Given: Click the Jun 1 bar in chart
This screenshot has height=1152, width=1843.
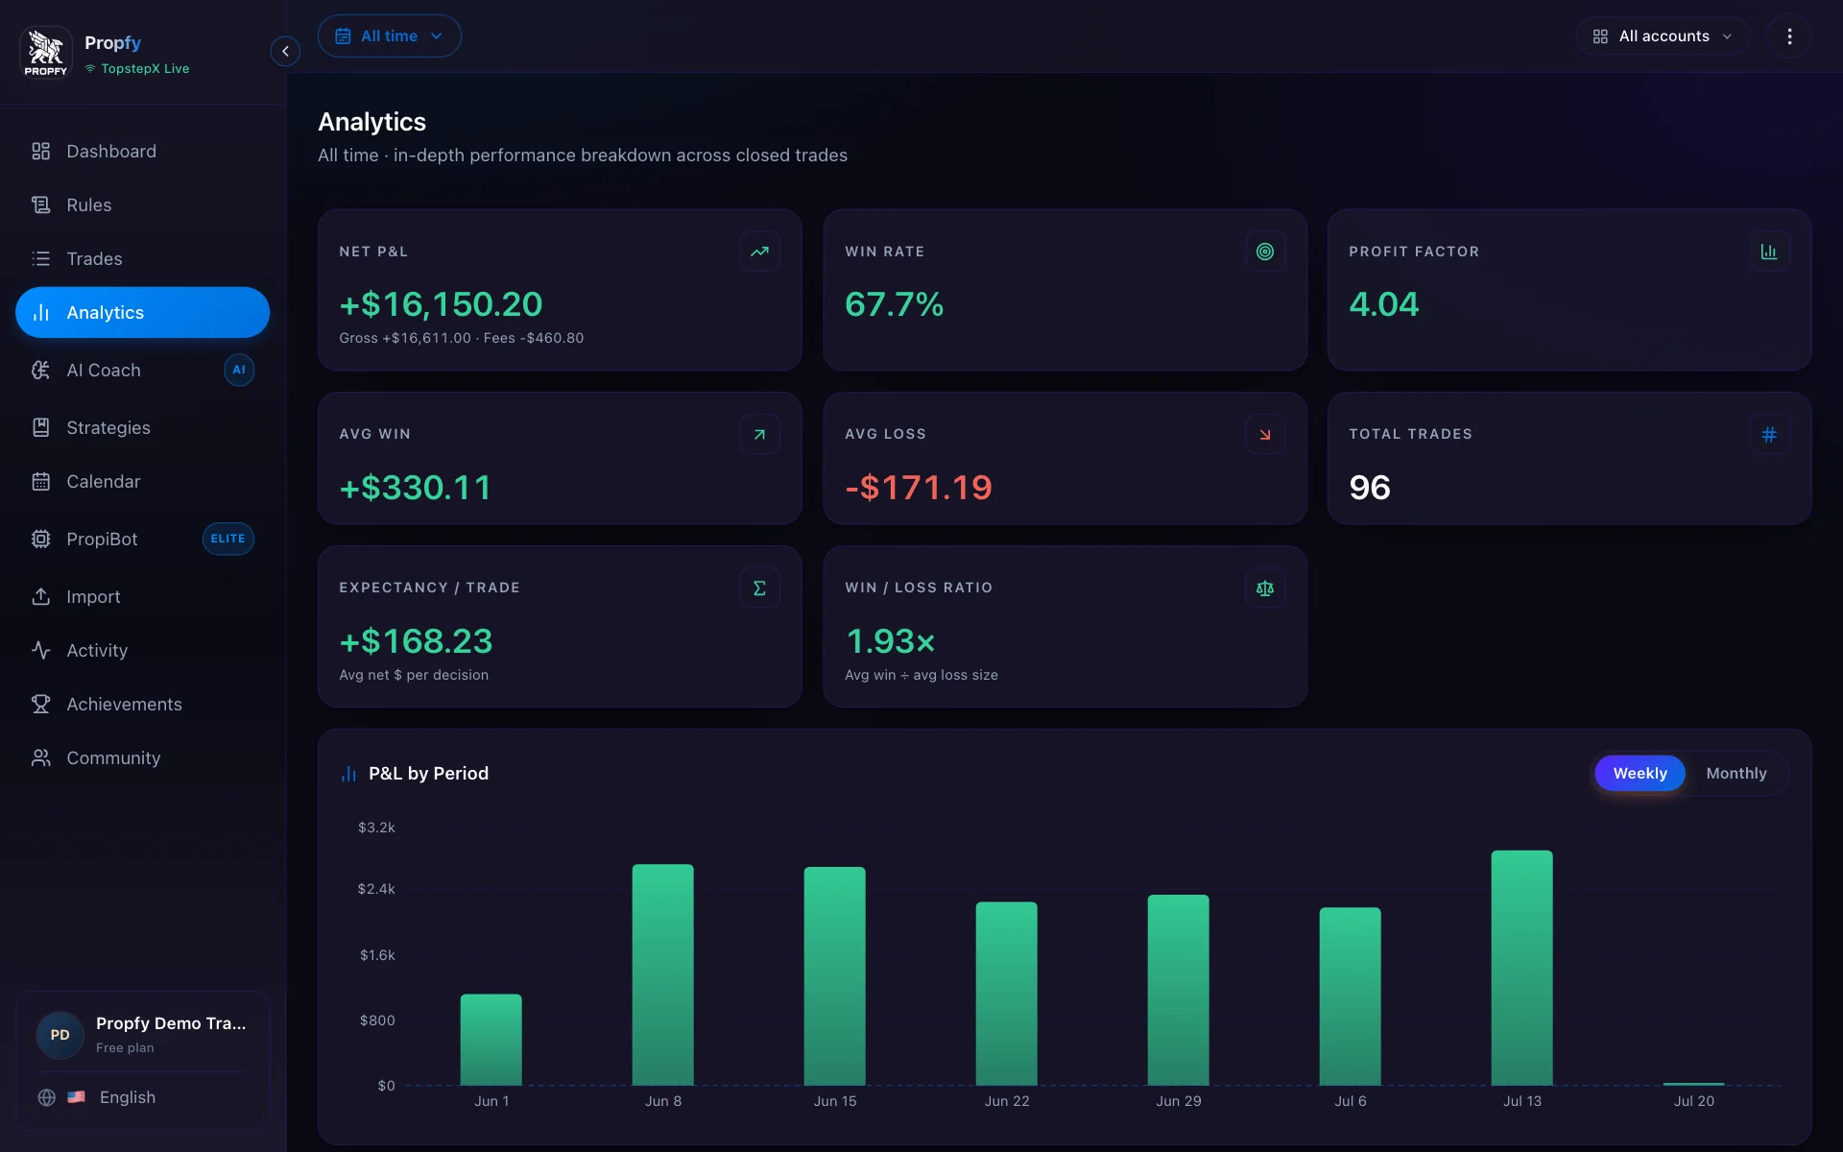Looking at the screenshot, I should [491, 1040].
